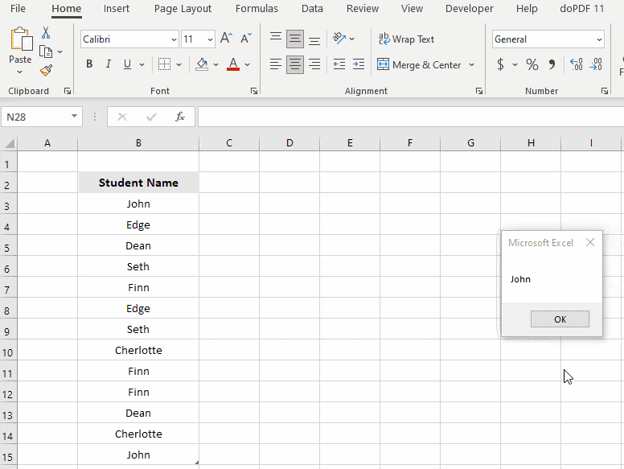Launch the Clipboard pane dialog launcher
Viewport: 624px width, 469px height.
(x=68, y=91)
